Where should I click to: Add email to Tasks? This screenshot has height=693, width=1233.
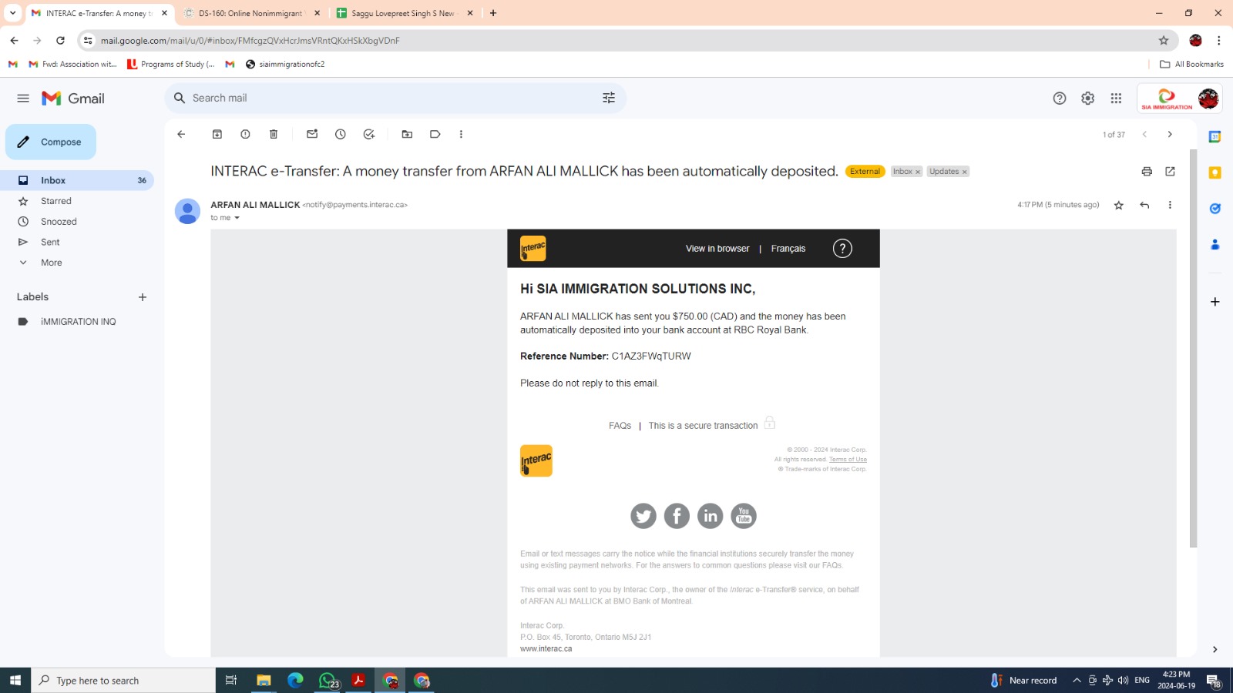coord(369,134)
